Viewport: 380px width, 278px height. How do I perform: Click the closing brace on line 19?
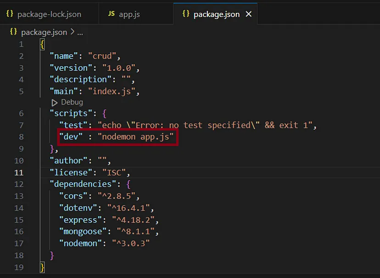tap(42, 267)
